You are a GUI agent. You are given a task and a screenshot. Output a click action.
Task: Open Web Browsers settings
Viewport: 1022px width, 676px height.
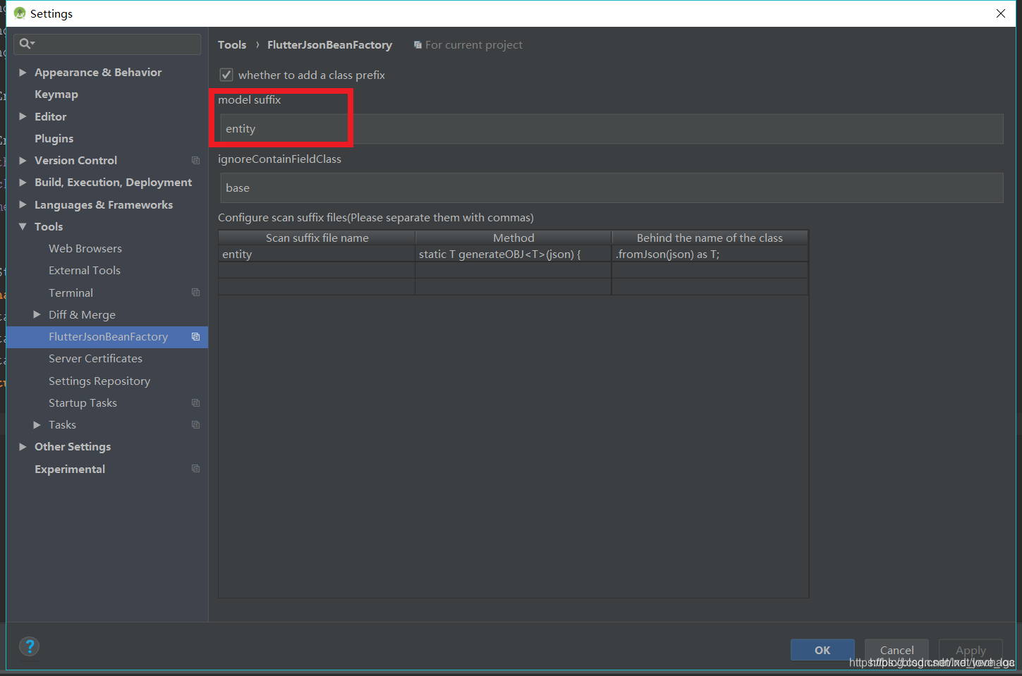point(85,249)
